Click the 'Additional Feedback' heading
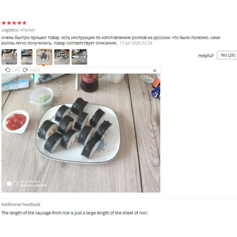This screenshot has width=237, height=237. coord(21,204)
